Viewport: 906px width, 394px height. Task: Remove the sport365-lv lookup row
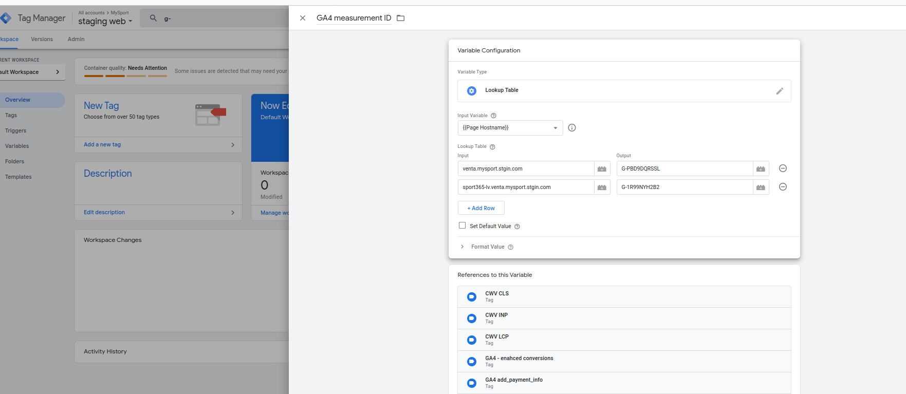pos(783,187)
